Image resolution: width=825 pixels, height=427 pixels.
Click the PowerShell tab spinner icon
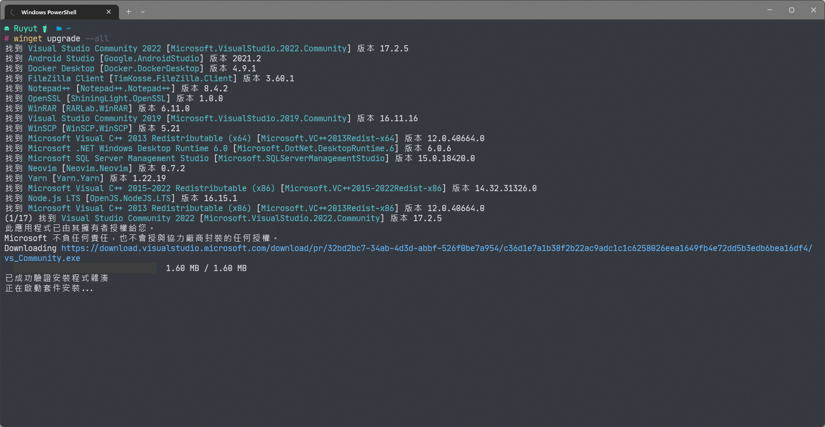13,12
